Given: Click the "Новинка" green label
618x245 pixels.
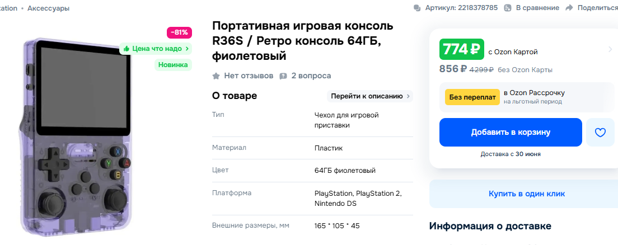Looking at the screenshot, I should [x=173, y=65].
